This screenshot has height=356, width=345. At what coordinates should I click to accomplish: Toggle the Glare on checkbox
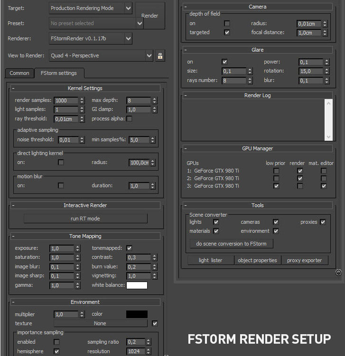pyautogui.click(x=224, y=62)
